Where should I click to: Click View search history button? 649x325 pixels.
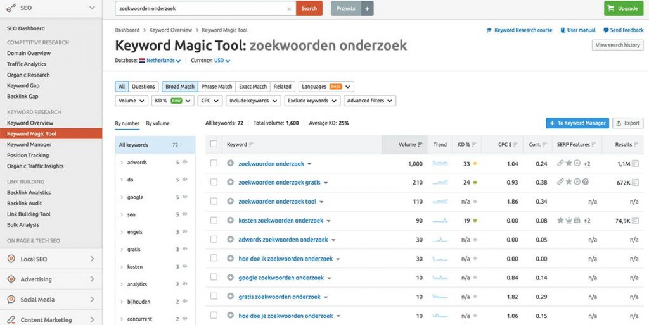(617, 45)
